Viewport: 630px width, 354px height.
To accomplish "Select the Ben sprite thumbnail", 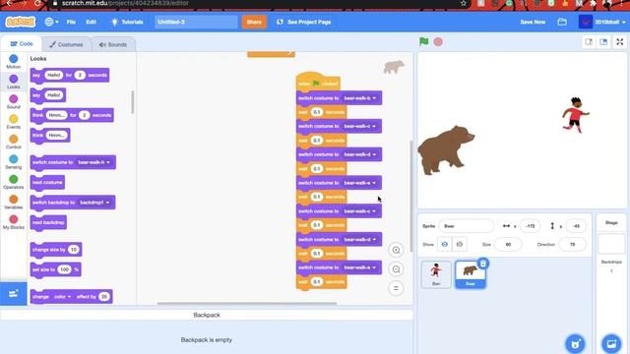I will (436, 274).
